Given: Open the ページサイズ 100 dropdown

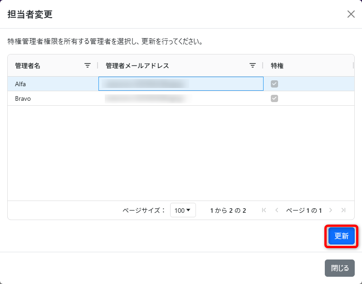Looking at the screenshot, I should pos(183,210).
